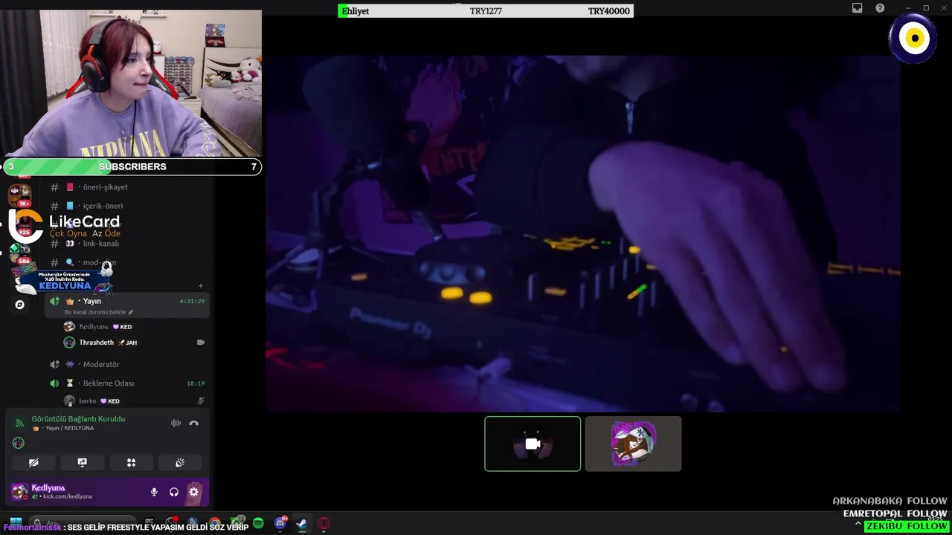This screenshot has width=952, height=535.
Task: Open the Windows Start menu
Action: point(16,523)
